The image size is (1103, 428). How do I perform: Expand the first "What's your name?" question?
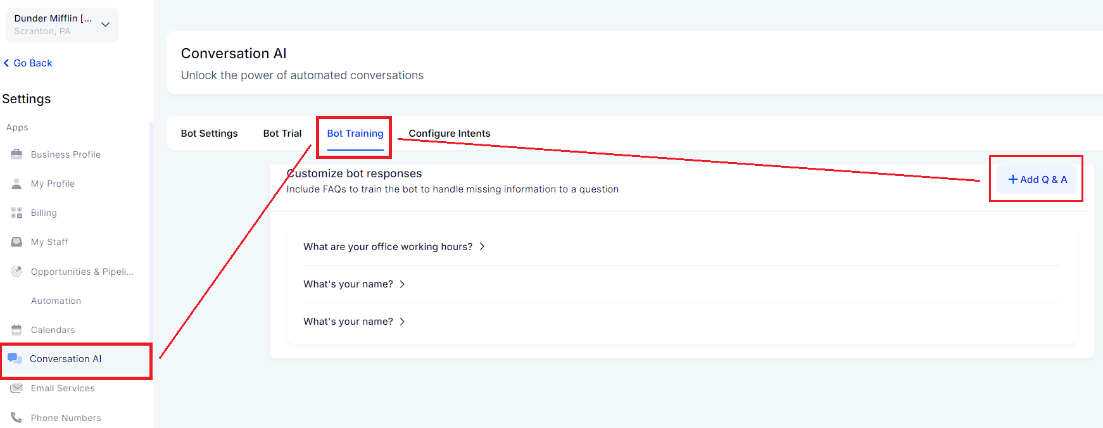click(354, 284)
